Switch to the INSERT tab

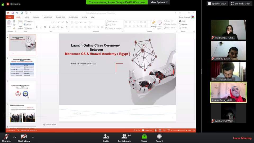tap(27, 17)
